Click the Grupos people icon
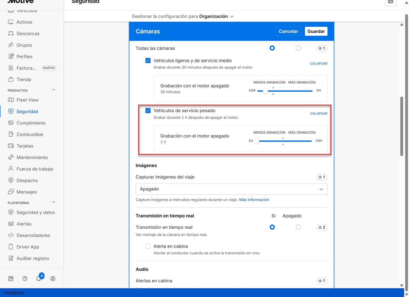Image resolution: width=409 pixels, height=297 pixels. pos(11,45)
